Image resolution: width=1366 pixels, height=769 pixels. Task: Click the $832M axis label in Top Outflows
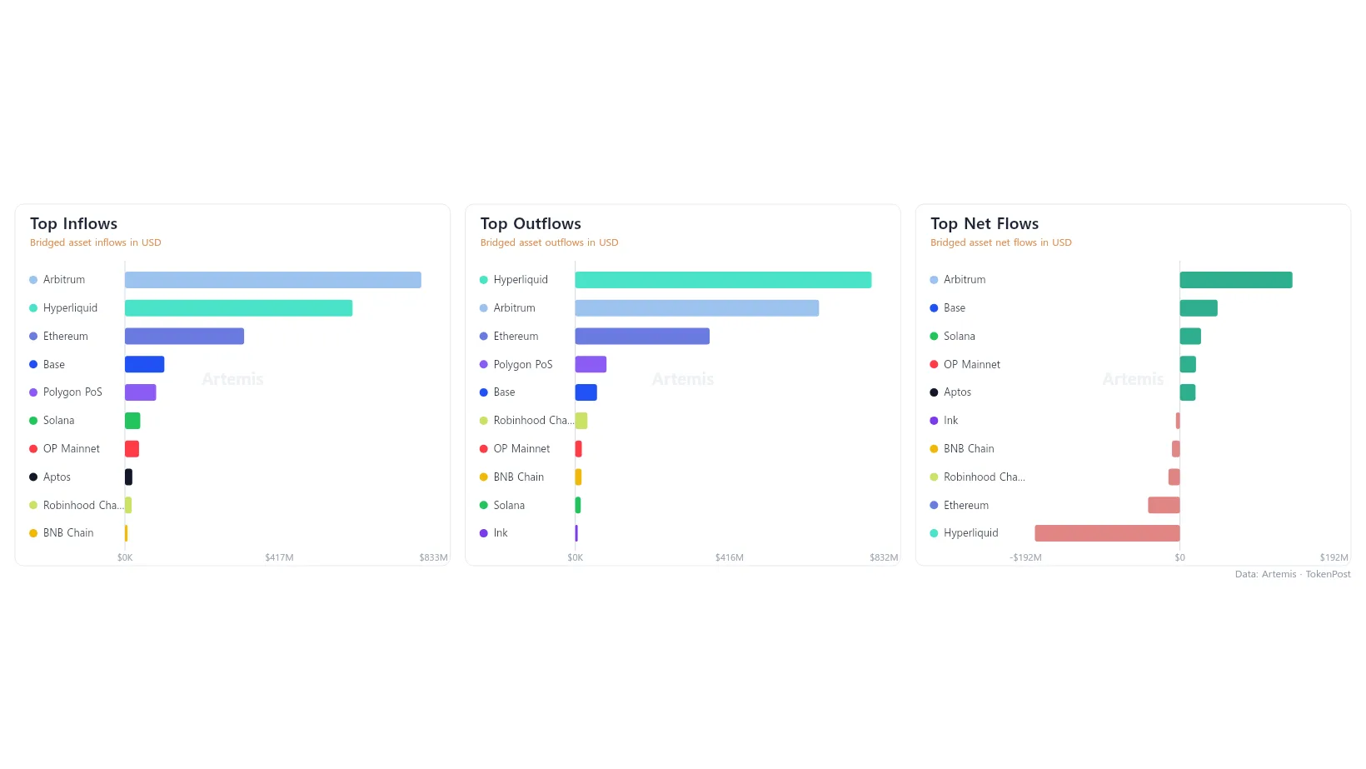tap(884, 557)
